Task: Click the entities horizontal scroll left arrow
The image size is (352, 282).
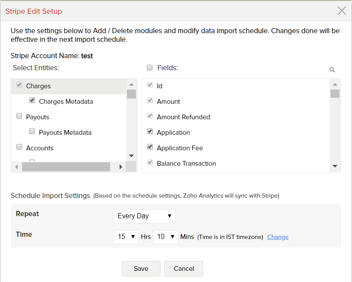Action: (16, 167)
